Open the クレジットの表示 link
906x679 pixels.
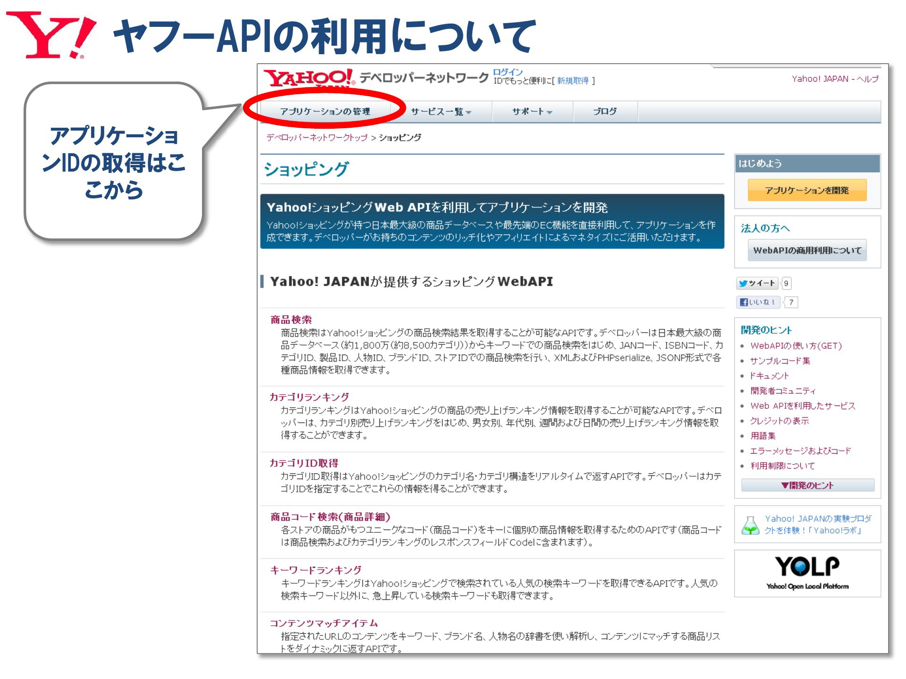click(x=780, y=421)
